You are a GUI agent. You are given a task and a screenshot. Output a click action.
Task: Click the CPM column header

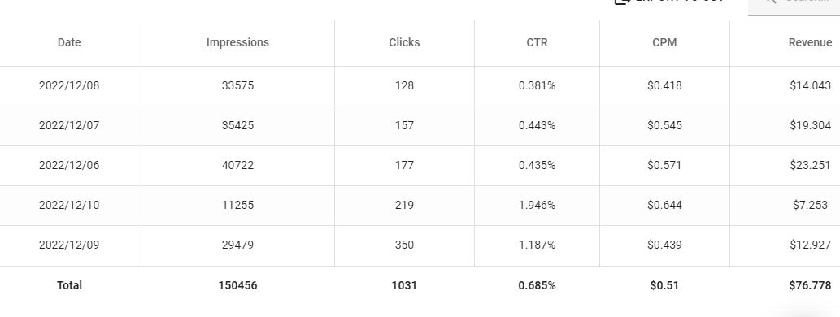pyautogui.click(x=664, y=42)
